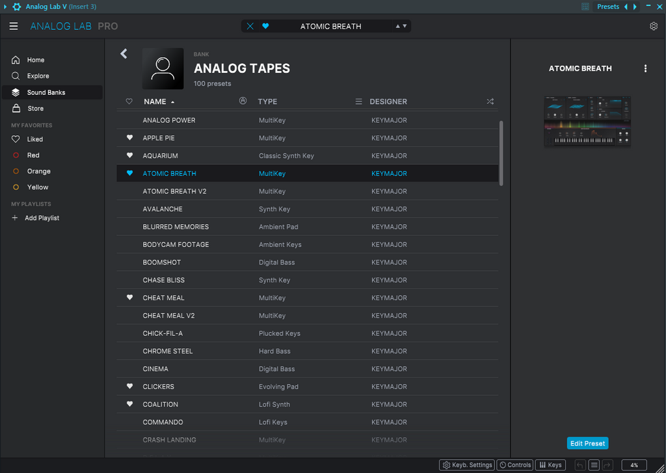
Task: Open the edit history list icon
Action: (x=594, y=465)
